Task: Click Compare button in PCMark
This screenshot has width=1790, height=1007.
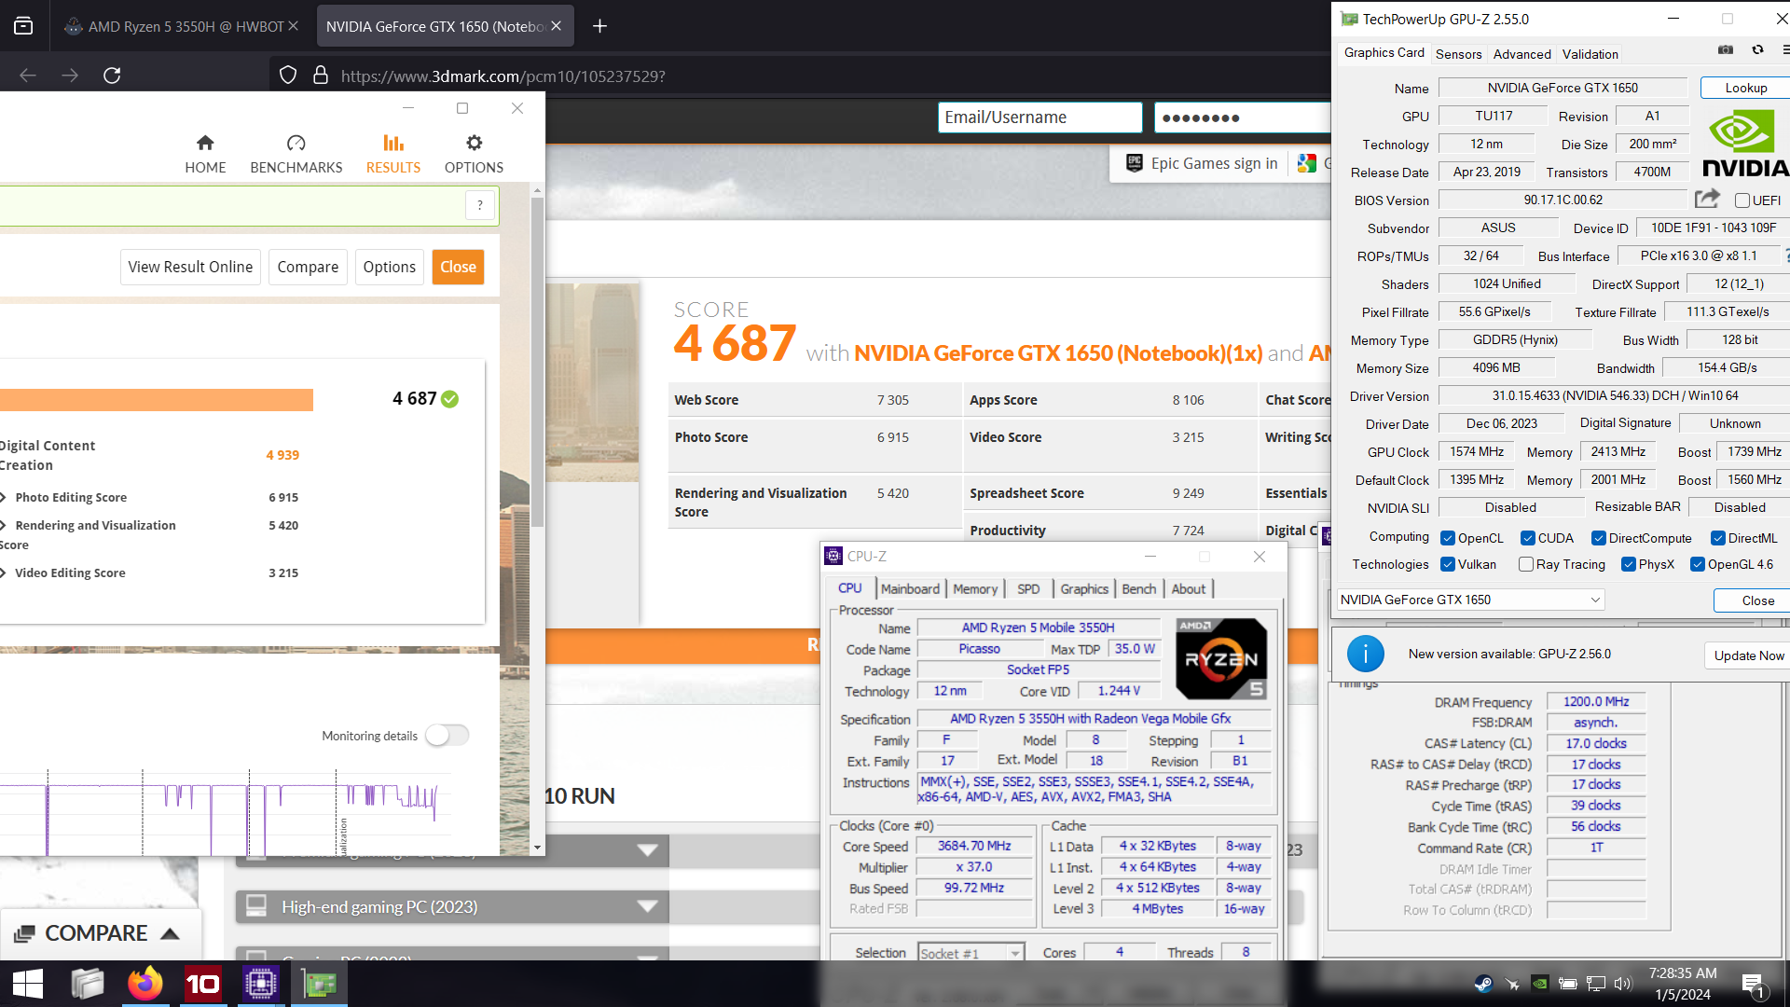Action: coord(308,267)
